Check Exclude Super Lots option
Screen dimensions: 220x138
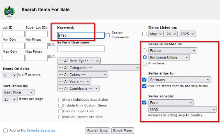(60, 111)
